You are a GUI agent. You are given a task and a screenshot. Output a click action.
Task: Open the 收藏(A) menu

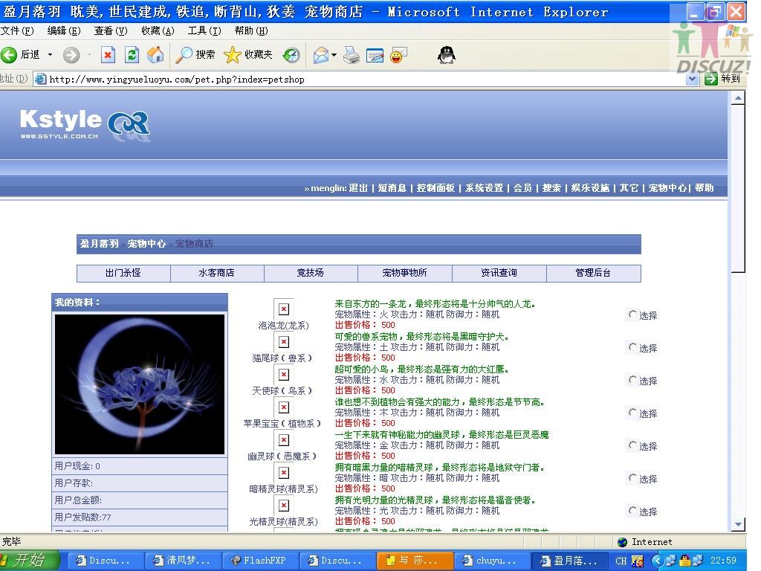tap(158, 30)
